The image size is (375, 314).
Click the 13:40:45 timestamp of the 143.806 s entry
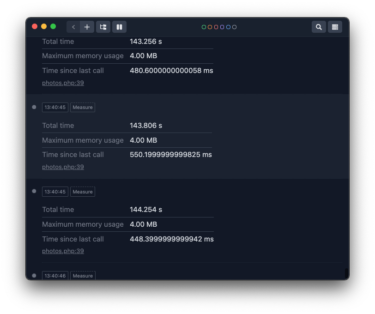tap(55, 108)
